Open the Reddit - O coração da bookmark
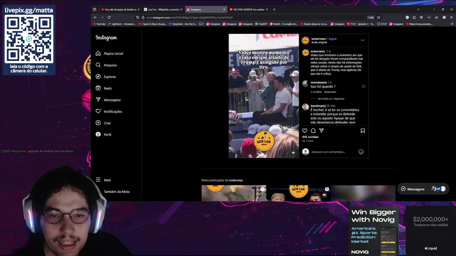This screenshot has height=256, width=456. 284,24
